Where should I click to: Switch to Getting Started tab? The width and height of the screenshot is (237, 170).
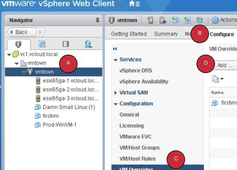tap(129, 34)
